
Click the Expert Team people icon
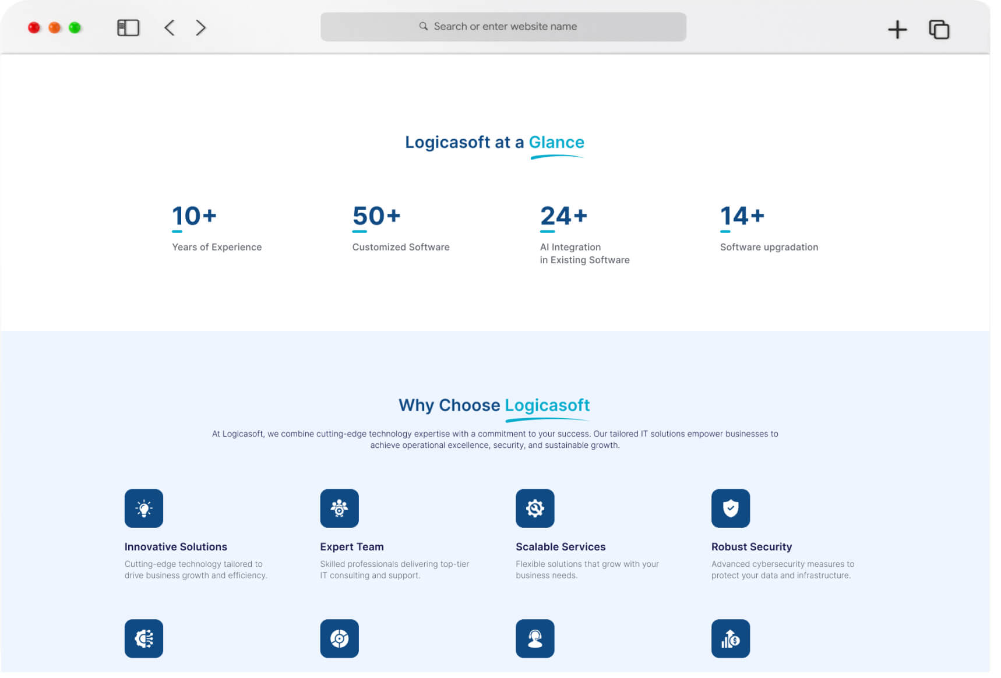[339, 508]
